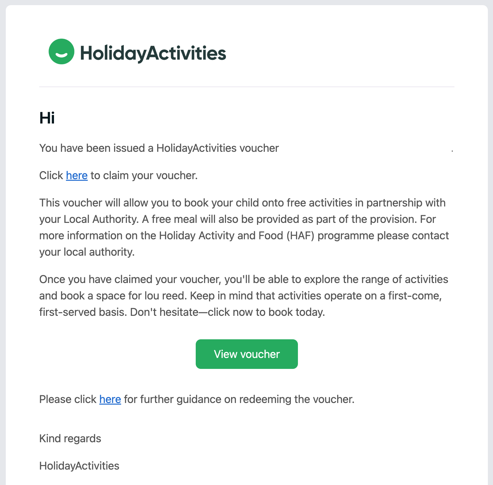Click the words 'Local Authority' in the paragraph
The image size is (493, 485).
(x=101, y=219)
